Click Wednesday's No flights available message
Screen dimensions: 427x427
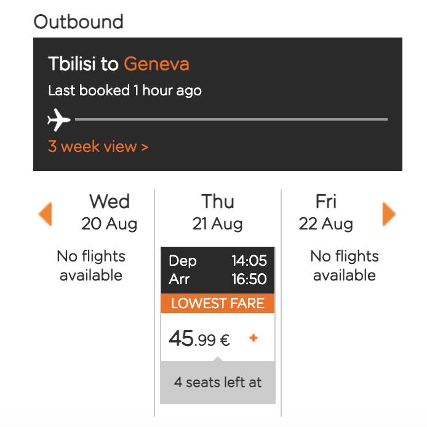[x=91, y=266]
